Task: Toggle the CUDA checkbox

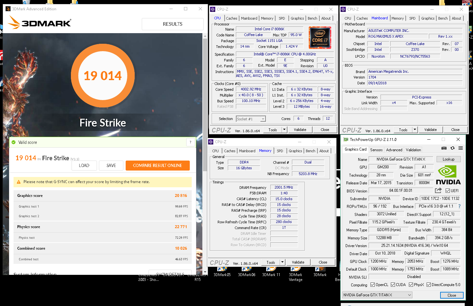Action: 393,284
